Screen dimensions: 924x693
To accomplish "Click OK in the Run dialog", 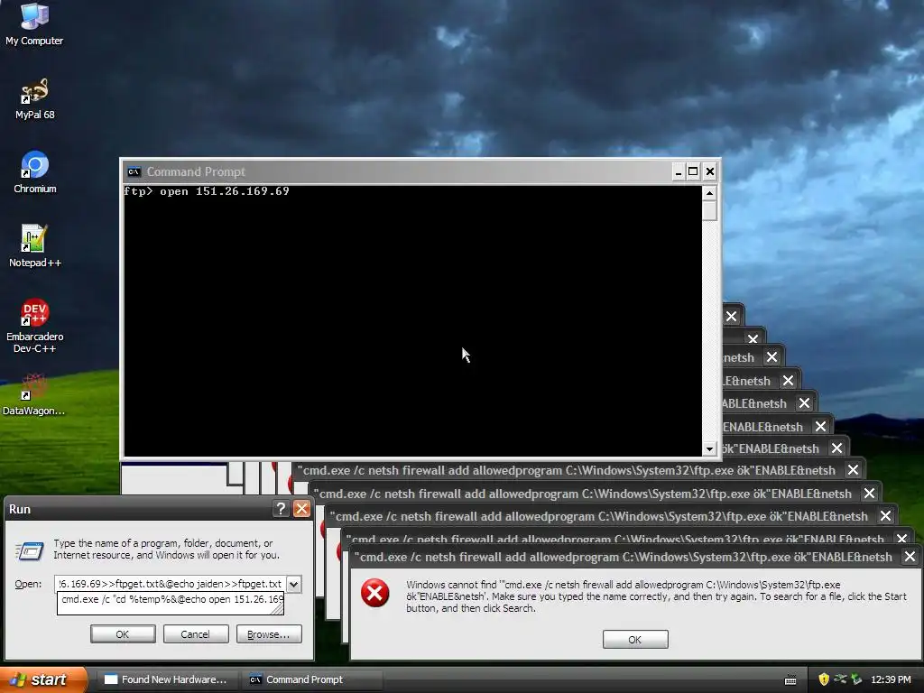I will 123,634.
